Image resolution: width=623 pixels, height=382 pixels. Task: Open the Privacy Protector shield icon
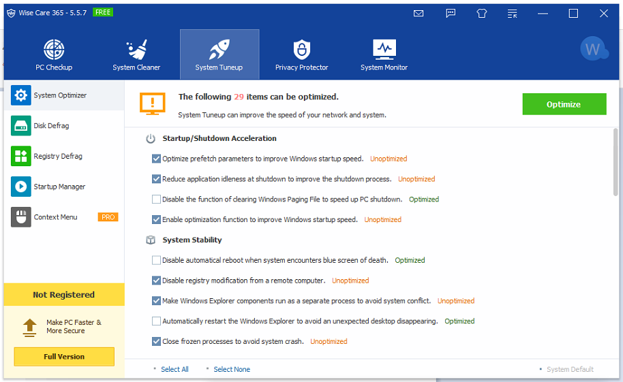[x=301, y=49]
